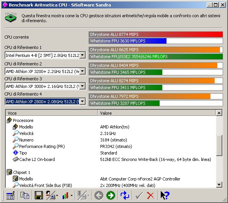The image size is (228, 203).
Task: Open CPU di Riferimento 3 dropdown arrow
Action: click(x=82, y=86)
